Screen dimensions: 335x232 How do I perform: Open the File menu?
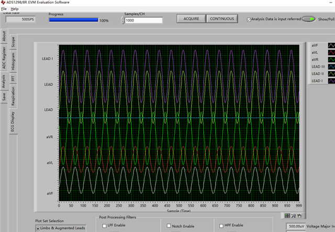tap(4, 9)
